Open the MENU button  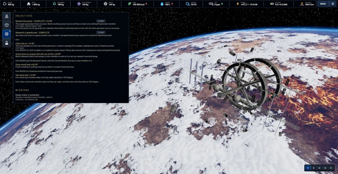coord(323,4)
